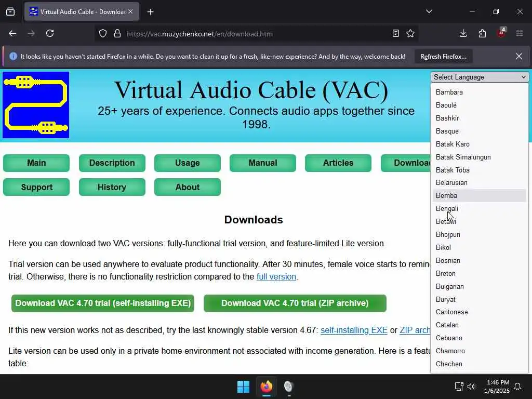532x399 pixels.
Task: Open the Description page
Action: click(112, 163)
